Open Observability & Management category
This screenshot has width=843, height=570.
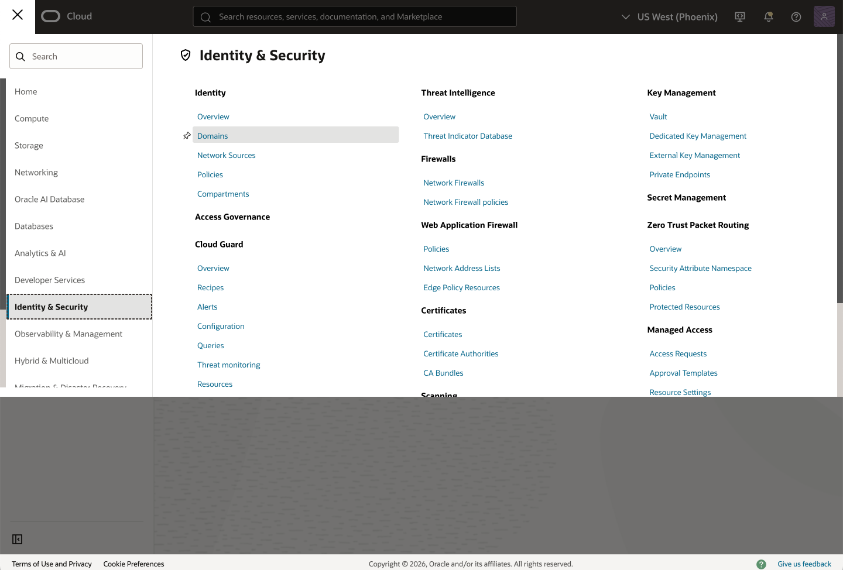(68, 334)
